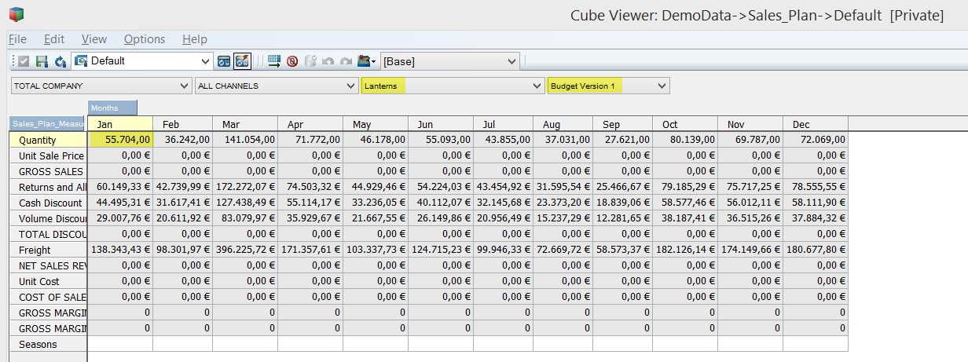This screenshot has width=968, height=362.
Task: Click the Months dimension button
Action: click(112, 108)
